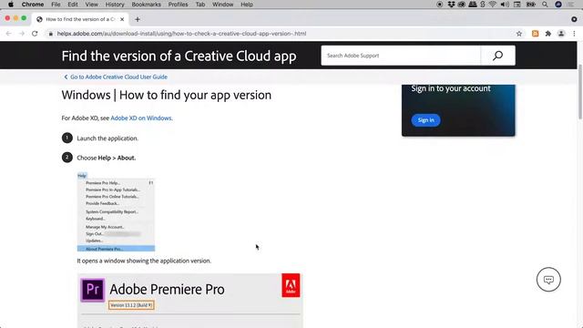Click the battery status icon

pos(530,5)
